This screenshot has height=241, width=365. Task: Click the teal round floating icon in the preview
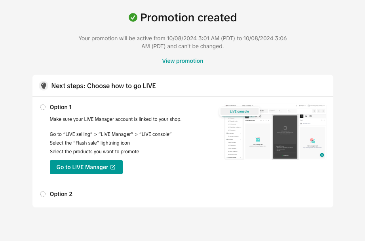[x=322, y=155]
